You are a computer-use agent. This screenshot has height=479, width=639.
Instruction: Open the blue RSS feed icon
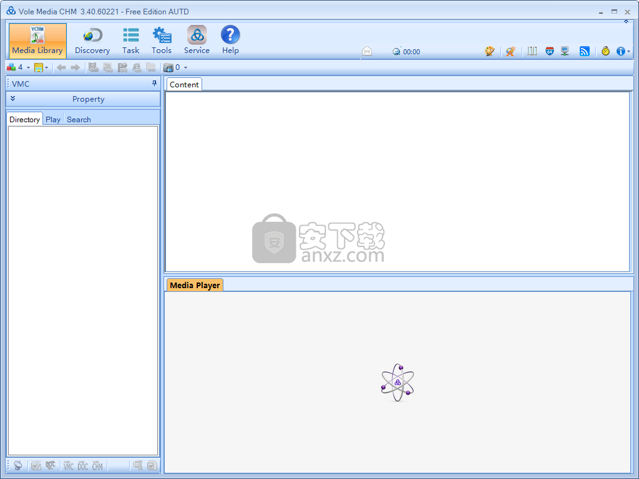[x=584, y=51]
